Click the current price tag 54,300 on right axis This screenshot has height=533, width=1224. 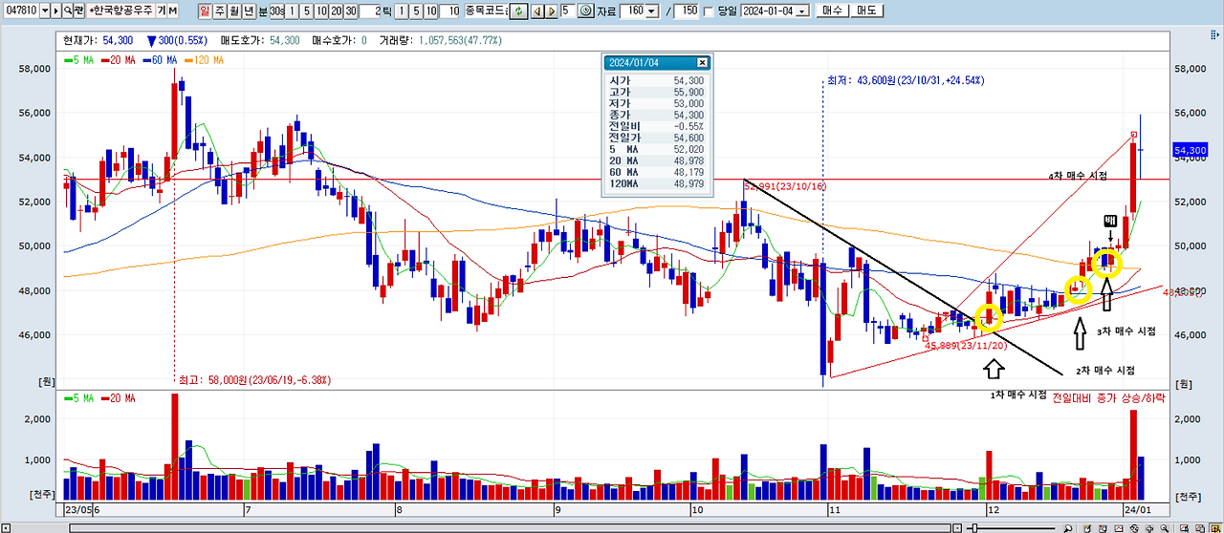coord(1191,150)
